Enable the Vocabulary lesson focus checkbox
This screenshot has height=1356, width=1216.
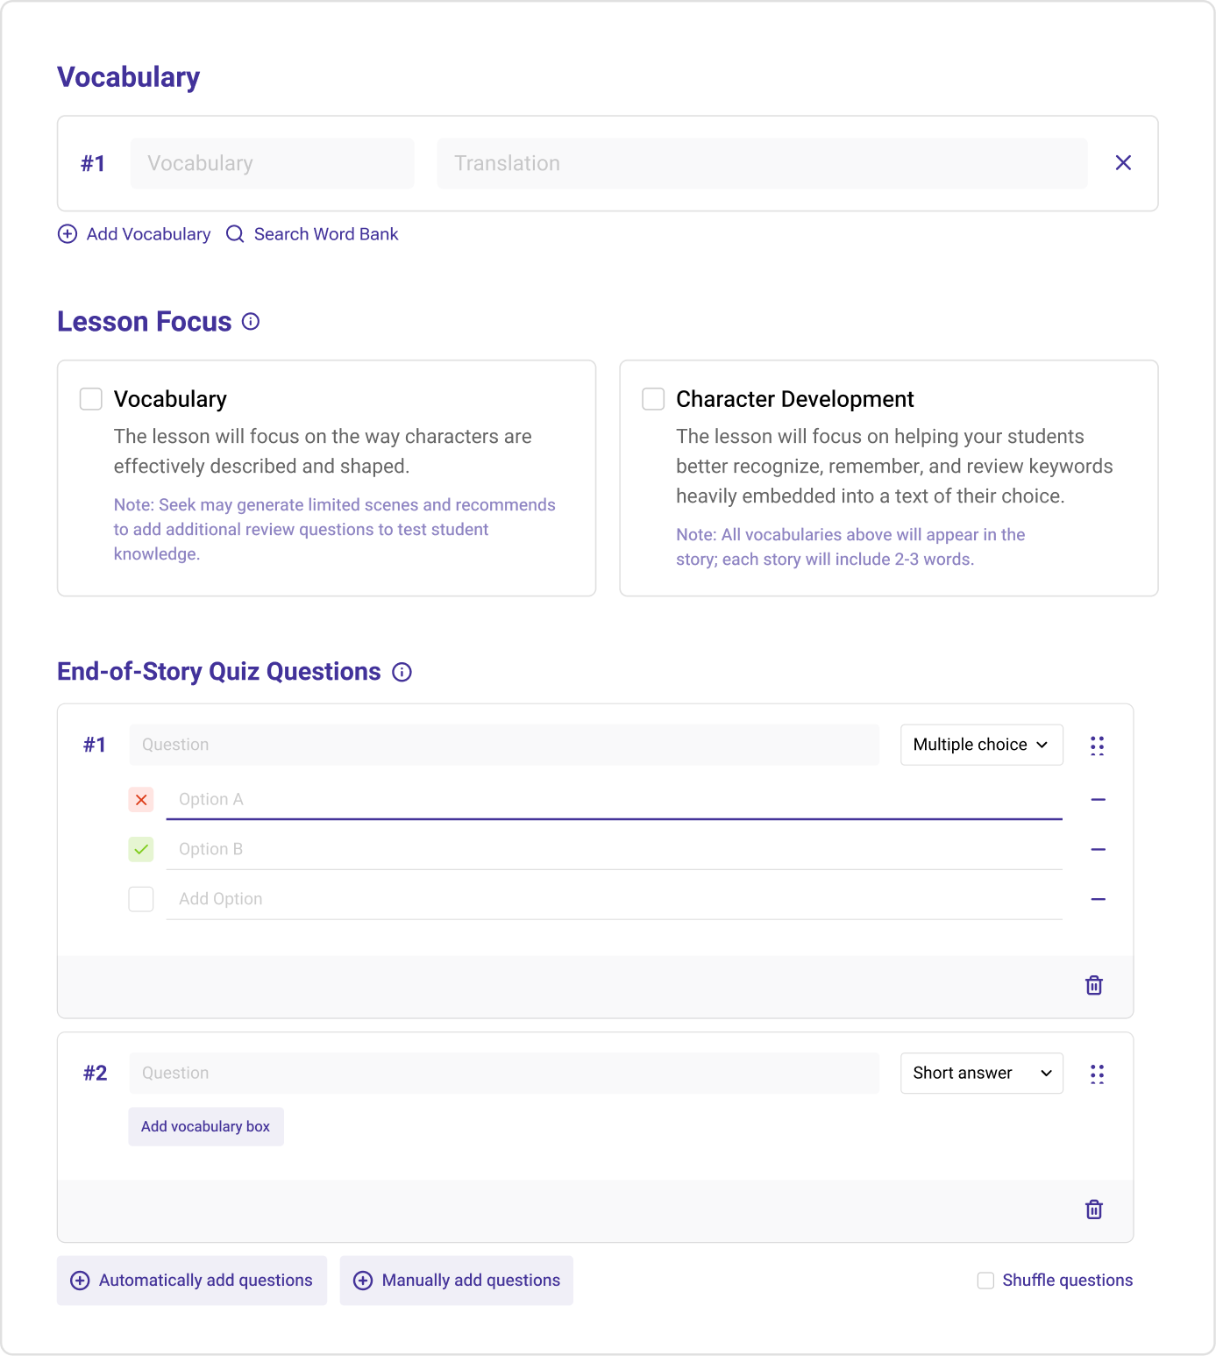coord(91,399)
